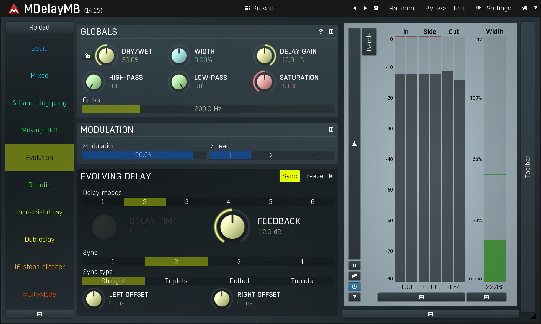This screenshot has width=541, height=324.
Task: Click the home icon in top bar
Action: coord(524,8)
